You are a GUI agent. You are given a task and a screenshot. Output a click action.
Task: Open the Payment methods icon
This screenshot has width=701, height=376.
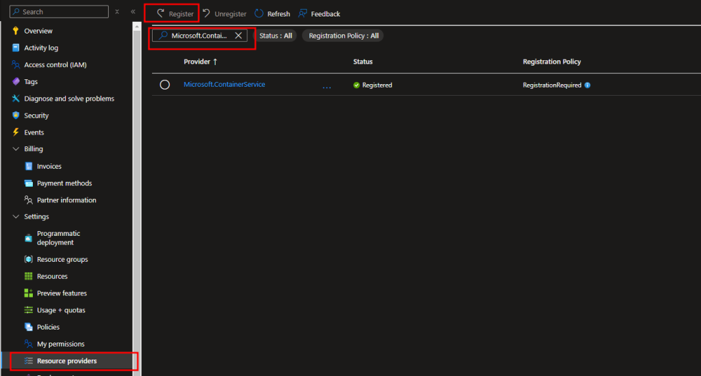(x=29, y=183)
